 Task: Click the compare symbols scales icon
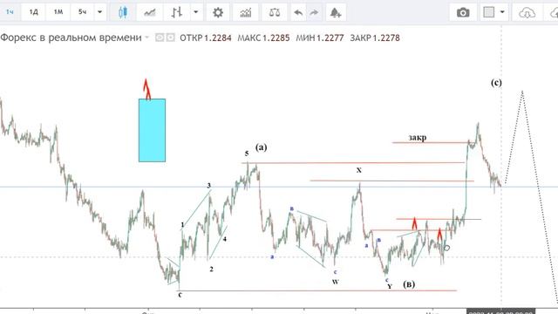click(x=275, y=12)
